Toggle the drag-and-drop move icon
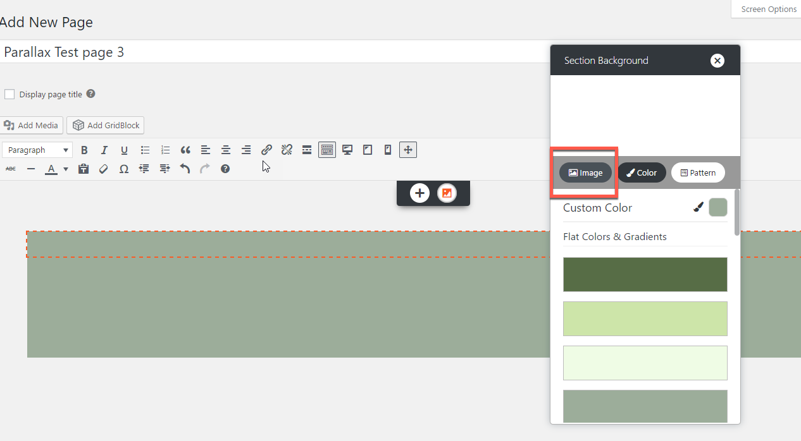The height and width of the screenshot is (441, 801). 408,150
